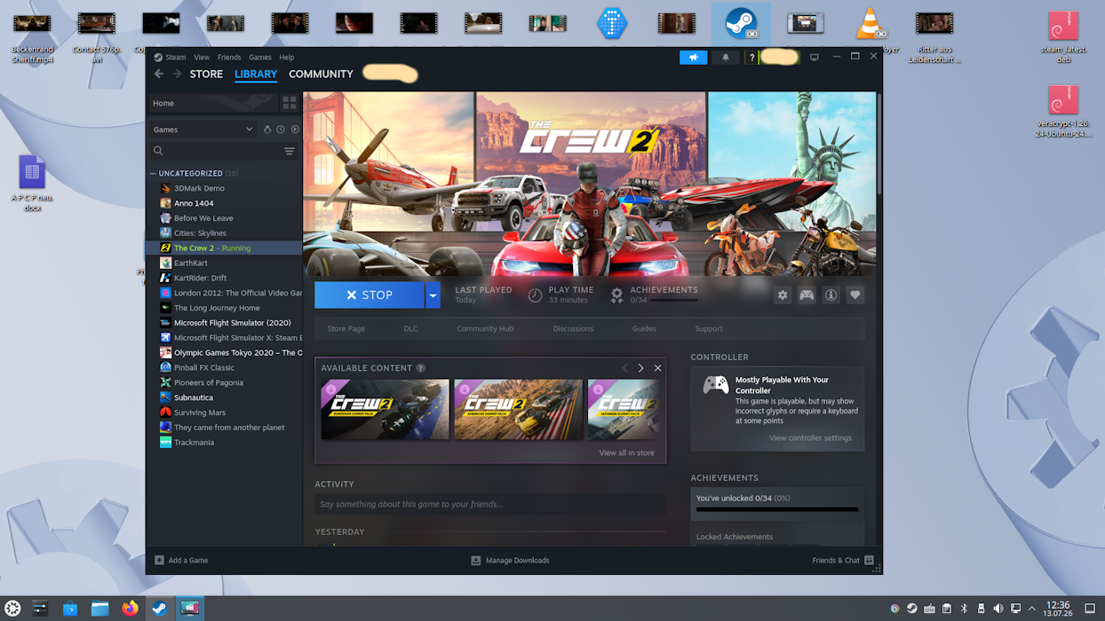
Task: Show previous available content
Action: pos(625,368)
